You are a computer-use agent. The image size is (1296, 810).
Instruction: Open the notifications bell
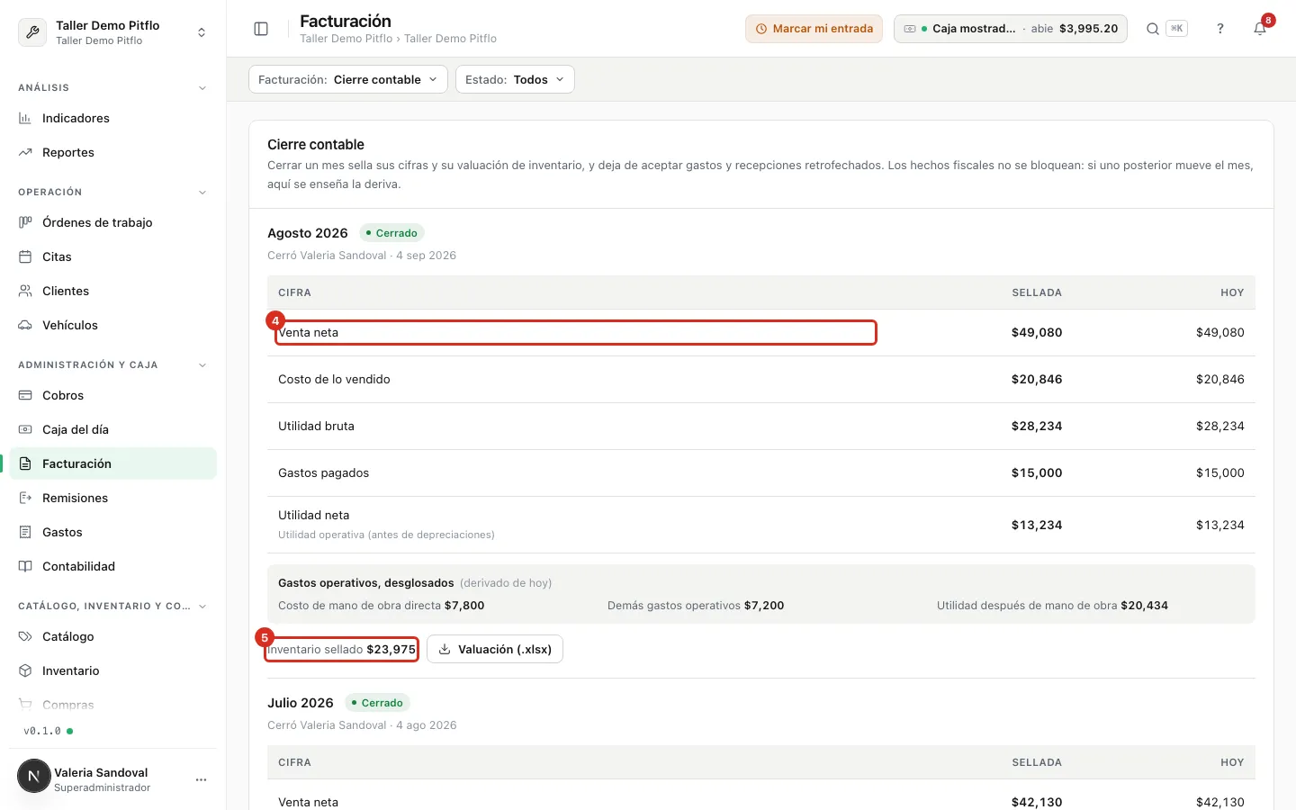pyautogui.click(x=1260, y=29)
